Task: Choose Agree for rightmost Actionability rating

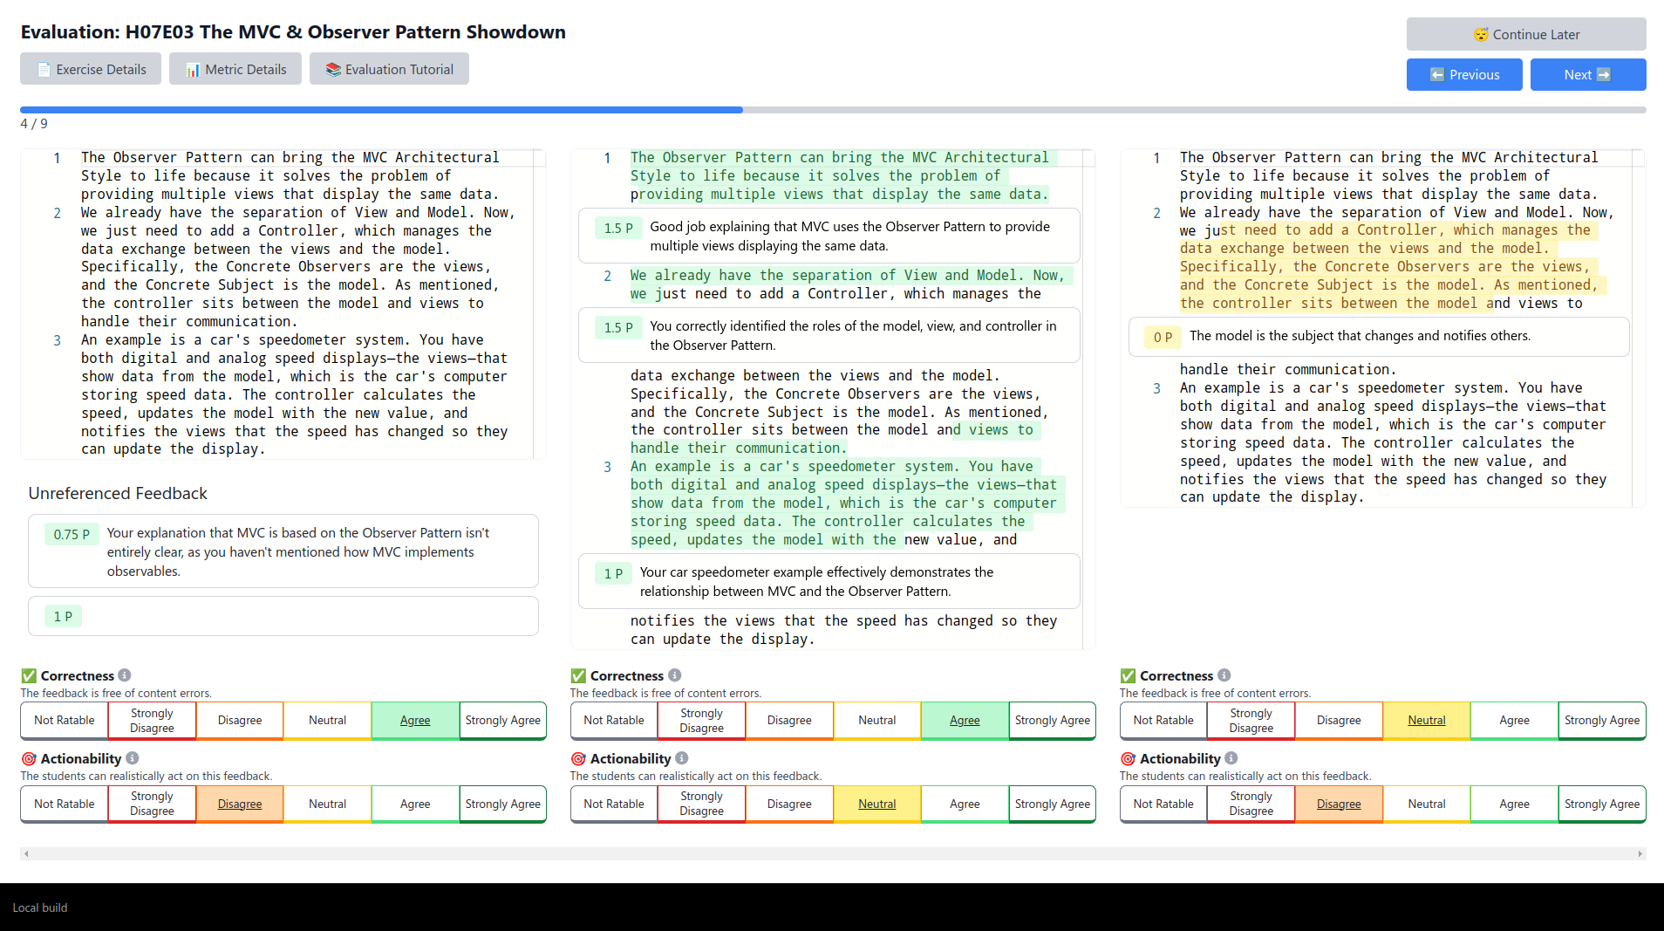Action: (1514, 804)
